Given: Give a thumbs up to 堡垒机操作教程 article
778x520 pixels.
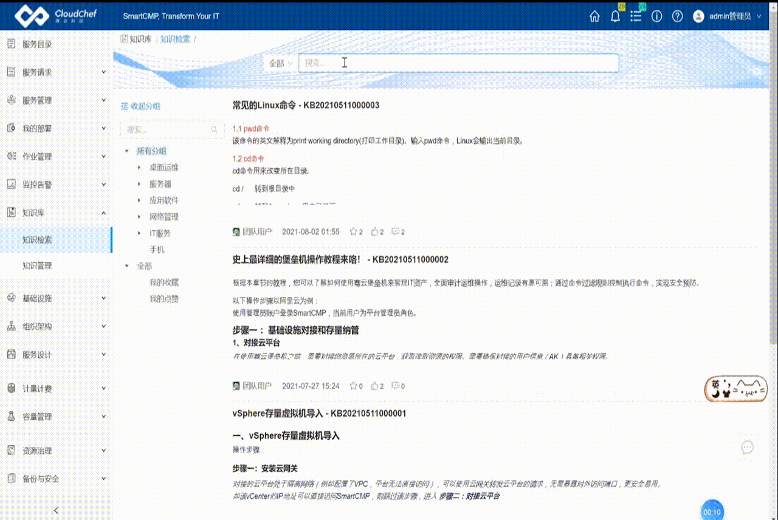Looking at the screenshot, I should pyautogui.click(x=374, y=386).
